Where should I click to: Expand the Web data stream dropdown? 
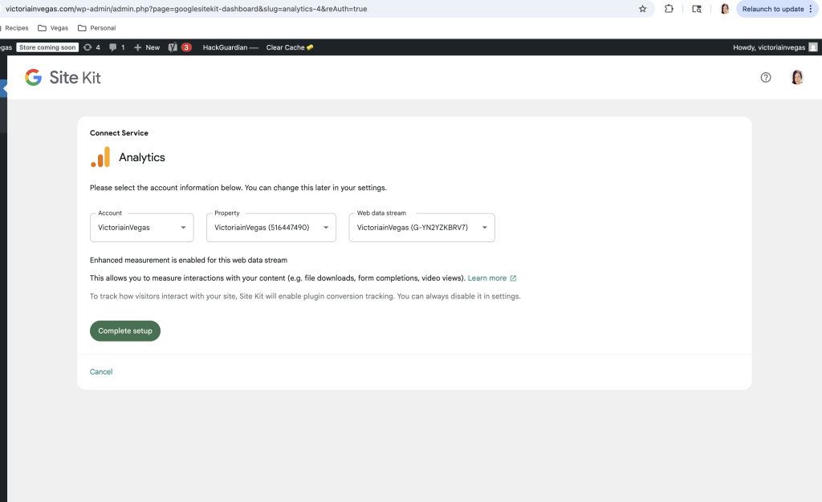(421, 228)
